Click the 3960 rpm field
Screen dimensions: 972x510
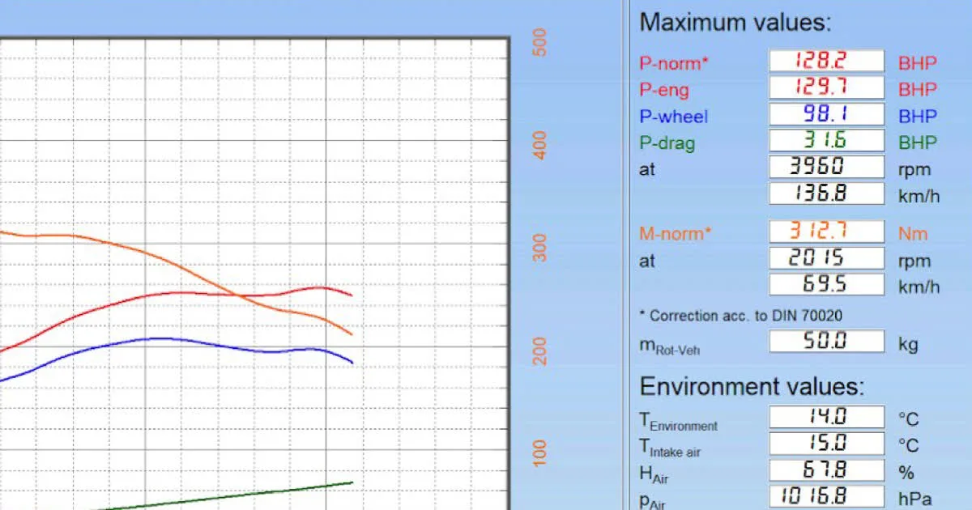tap(826, 168)
